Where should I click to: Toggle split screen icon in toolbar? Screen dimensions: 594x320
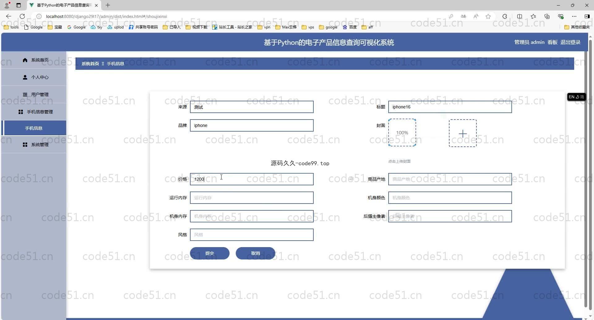coord(520,16)
